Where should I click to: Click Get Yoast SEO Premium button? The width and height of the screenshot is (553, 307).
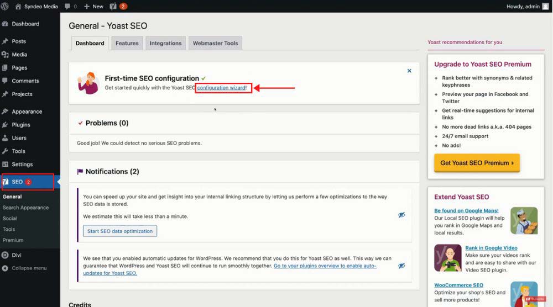[477, 163]
